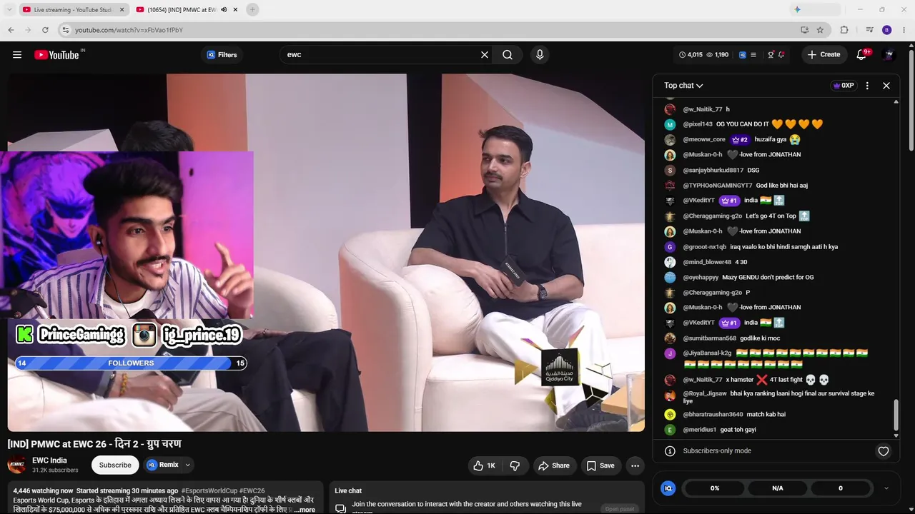This screenshot has width=915, height=514.
Task: Start voice search with the microphone
Action: click(540, 55)
